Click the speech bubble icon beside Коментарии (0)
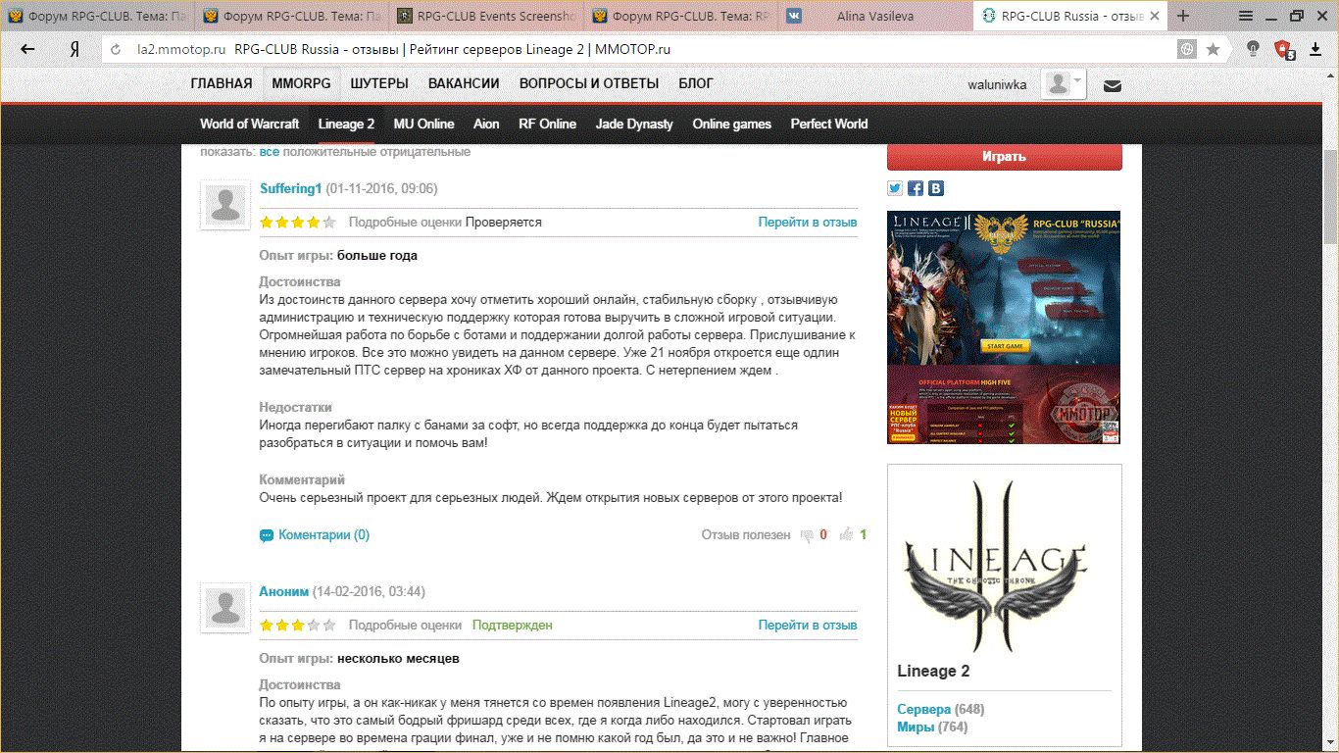The image size is (1339, 753). (x=266, y=536)
